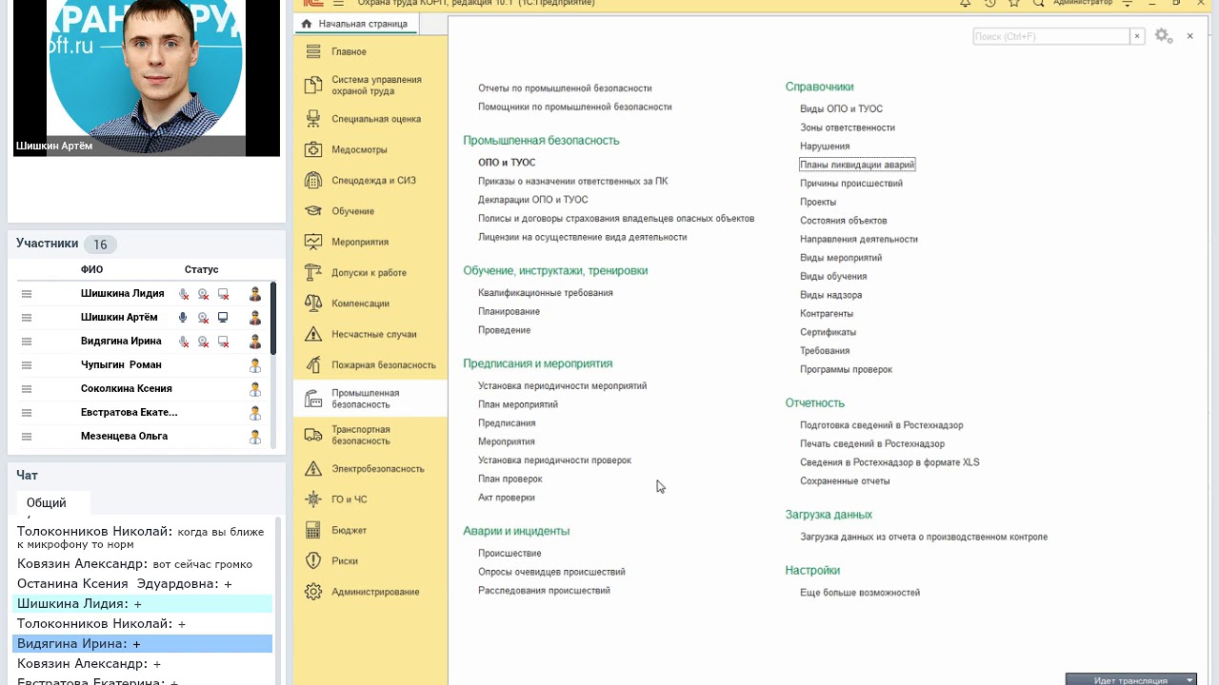Open the history clock icon
1219x685 pixels.
point(989,3)
